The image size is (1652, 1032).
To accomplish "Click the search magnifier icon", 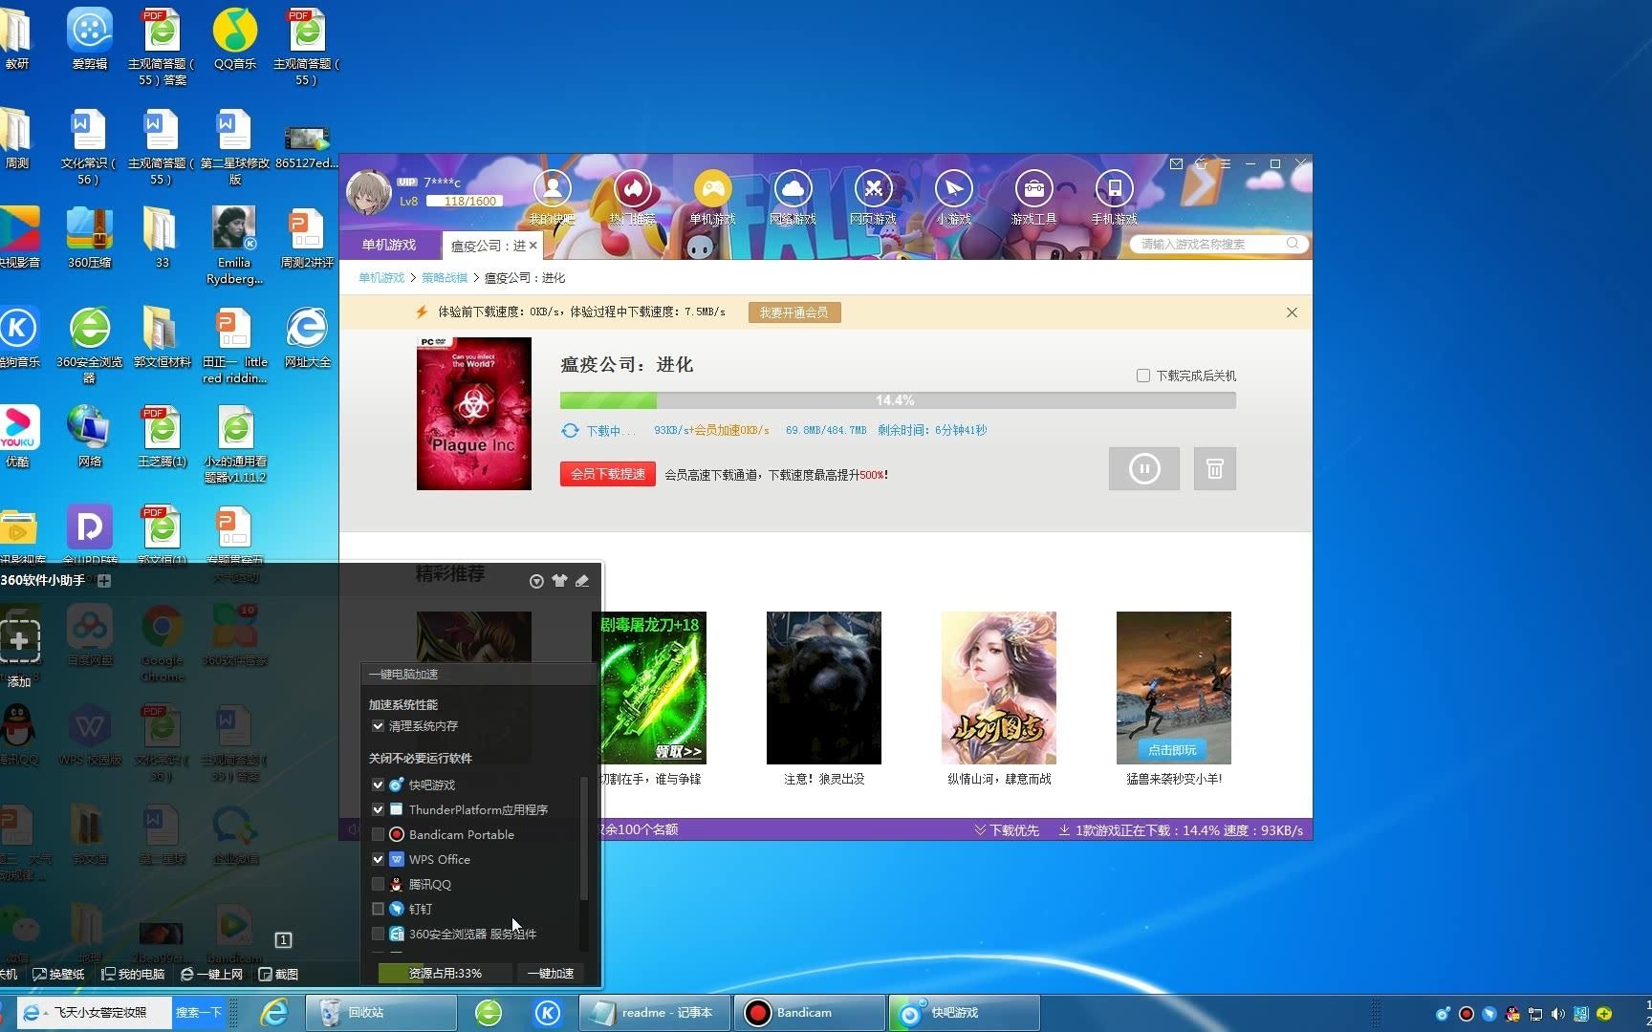I will [x=1293, y=244].
